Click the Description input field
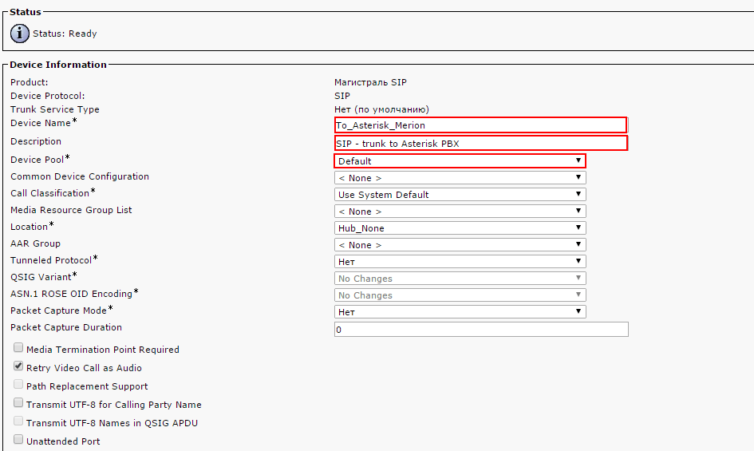This screenshot has width=754, height=451. tap(480, 144)
